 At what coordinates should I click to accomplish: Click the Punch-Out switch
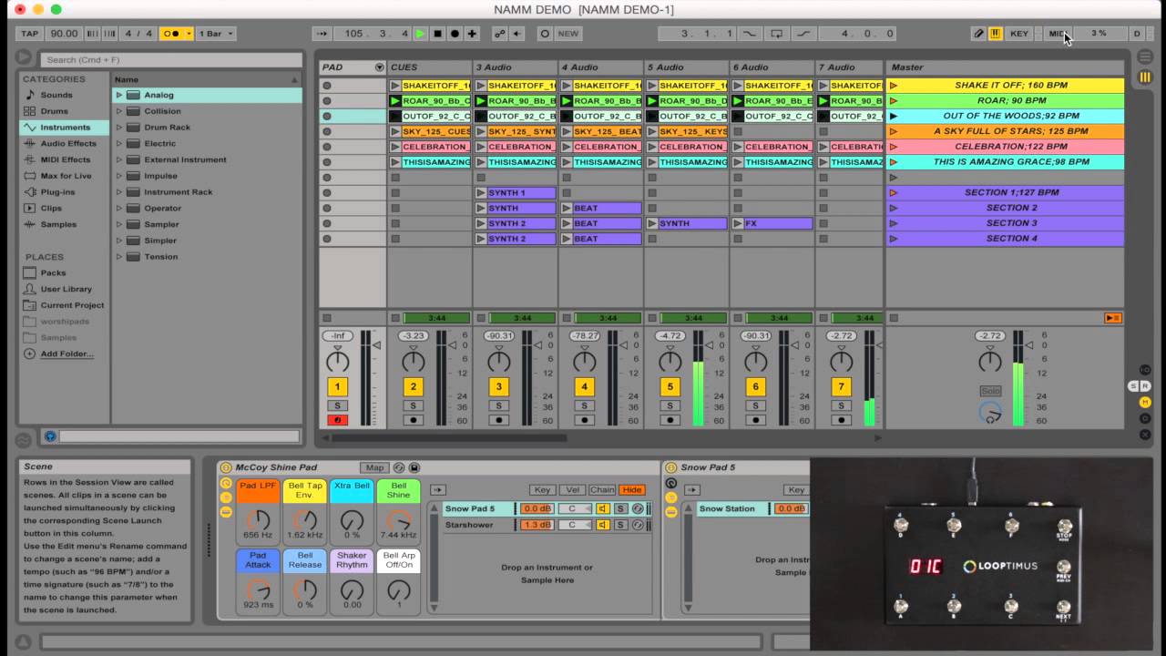point(803,34)
